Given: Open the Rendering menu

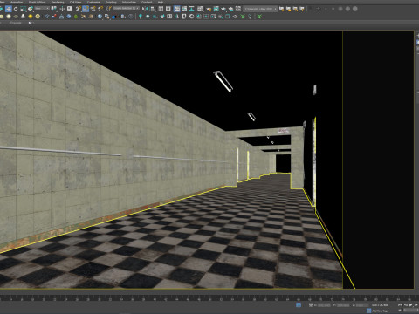Looking at the screenshot, I should [x=58, y=3].
